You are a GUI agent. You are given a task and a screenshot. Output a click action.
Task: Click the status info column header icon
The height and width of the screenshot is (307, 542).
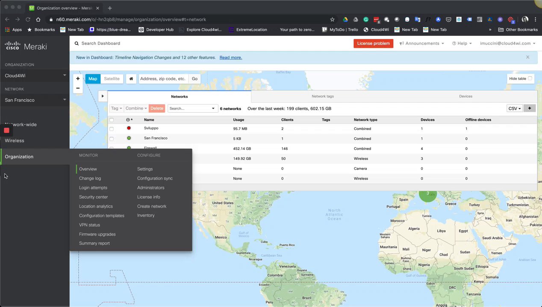coord(128,120)
